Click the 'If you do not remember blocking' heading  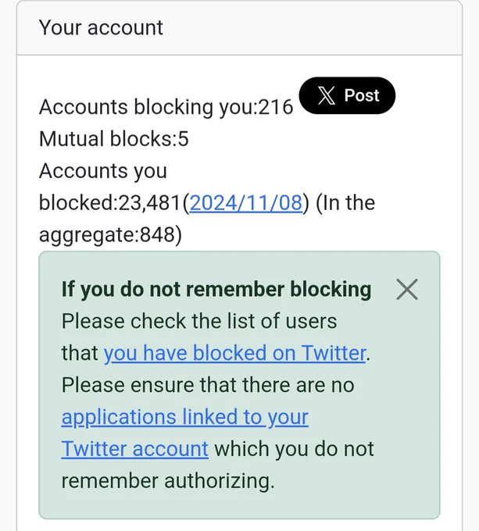point(216,289)
